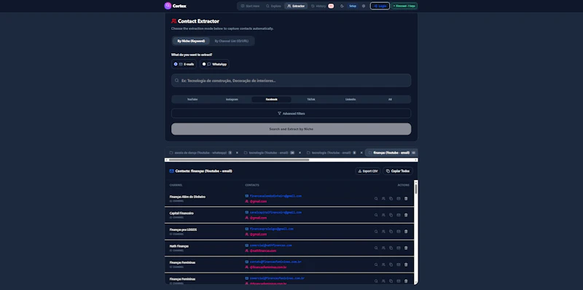583x290 pixels.
Task: Choose LinkedIn platform filter
Action: pos(351,99)
